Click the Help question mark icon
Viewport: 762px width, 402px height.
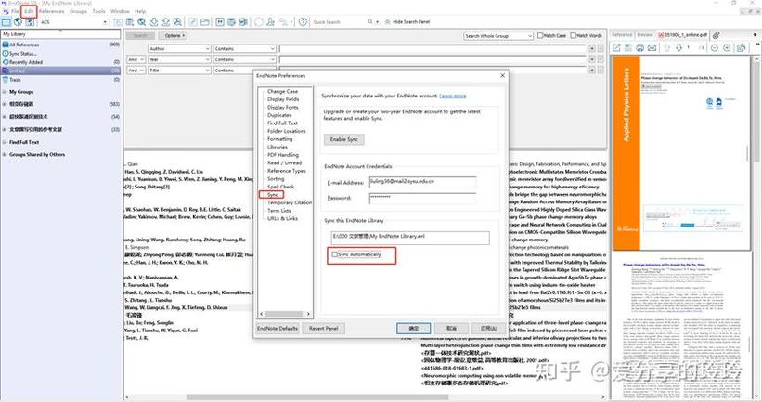[303, 22]
